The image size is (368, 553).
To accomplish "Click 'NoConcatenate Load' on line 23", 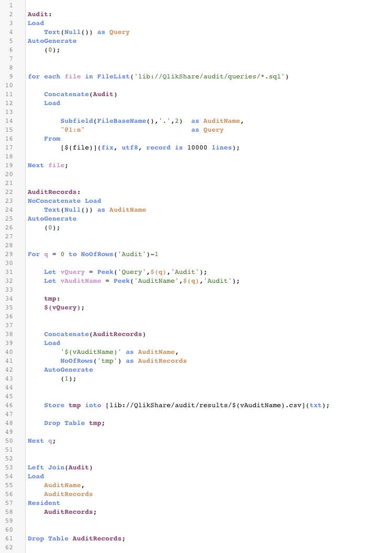I will coord(64,201).
